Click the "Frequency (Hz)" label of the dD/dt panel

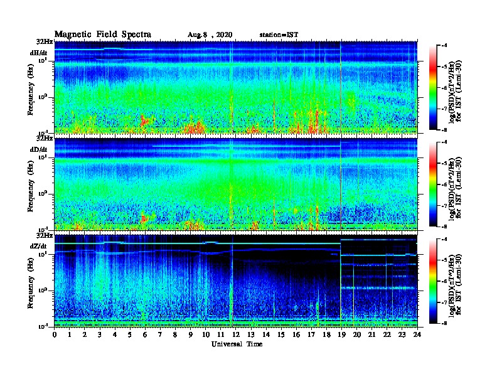[30, 186]
